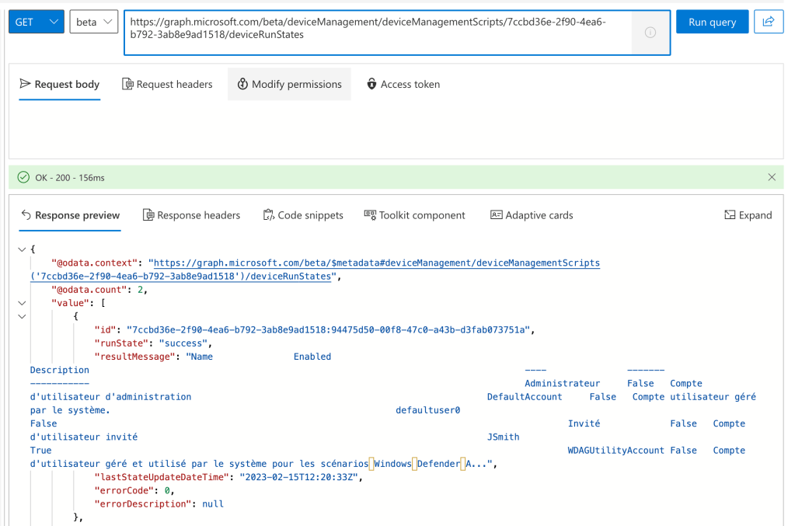Open the Modify permissions tab
795x526 pixels.
pos(289,84)
